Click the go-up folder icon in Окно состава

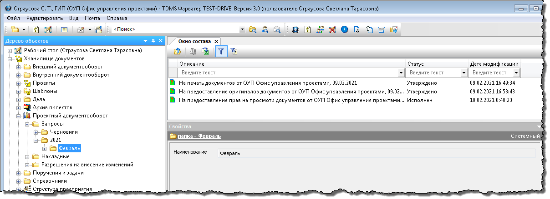click(x=177, y=52)
